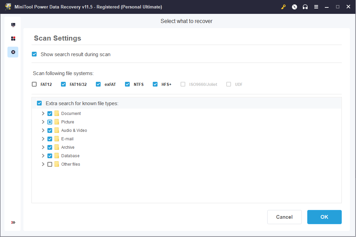Expand the Picture tree node

click(x=43, y=122)
